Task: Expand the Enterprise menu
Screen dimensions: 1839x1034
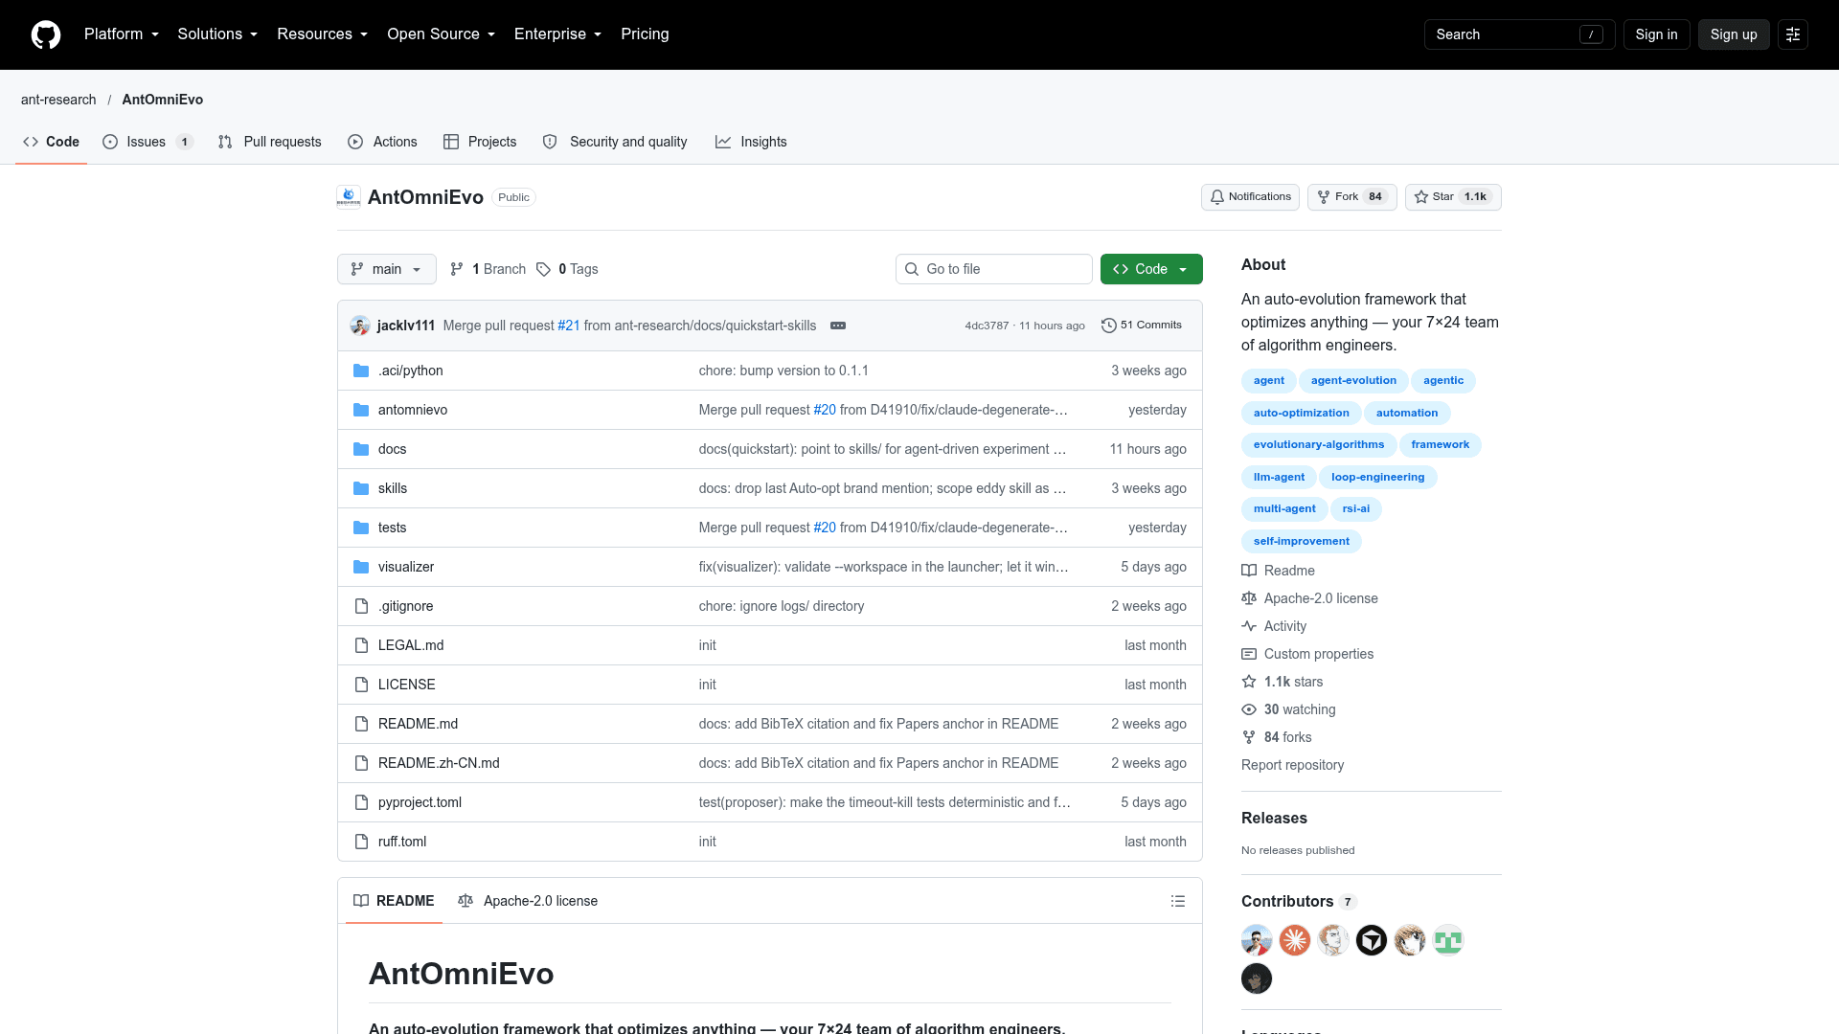Action: (558, 34)
